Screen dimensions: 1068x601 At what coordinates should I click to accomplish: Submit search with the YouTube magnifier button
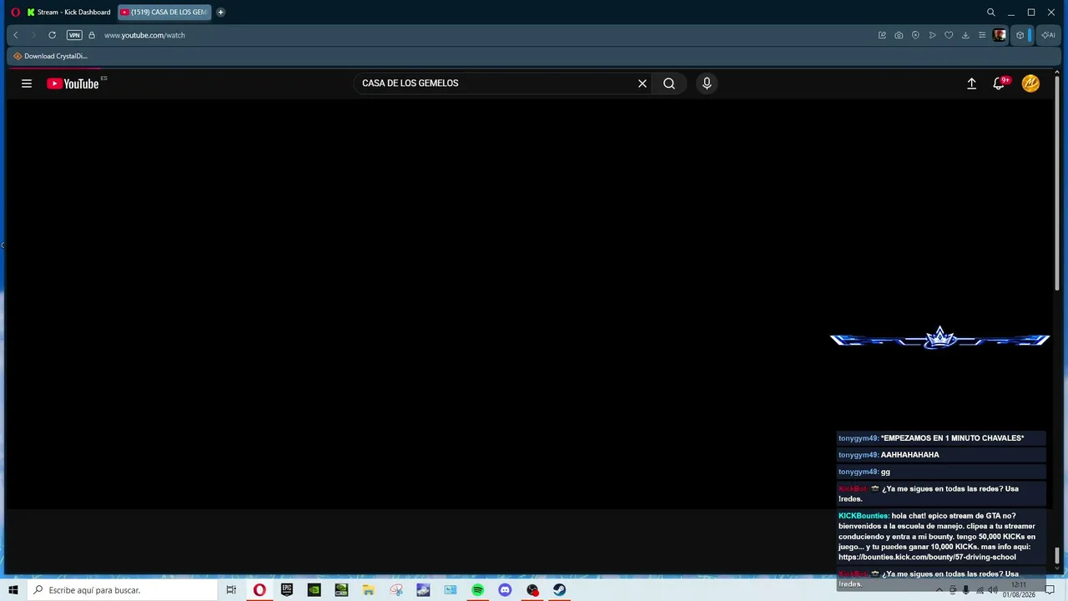(x=669, y=83)
